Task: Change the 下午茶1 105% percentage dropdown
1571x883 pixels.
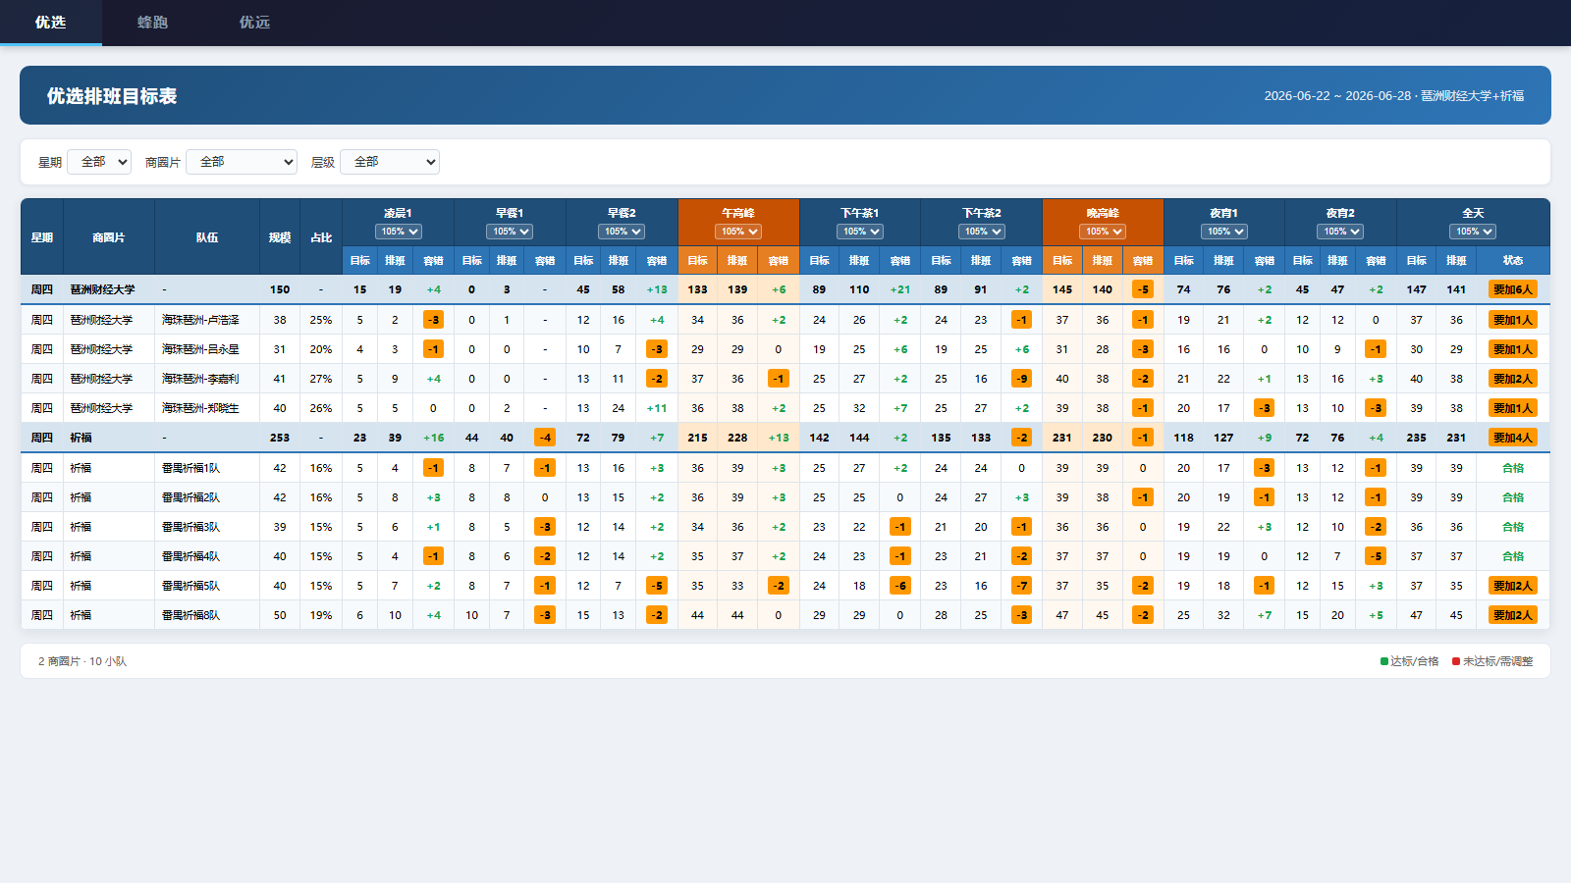Action: click(860, 232)
